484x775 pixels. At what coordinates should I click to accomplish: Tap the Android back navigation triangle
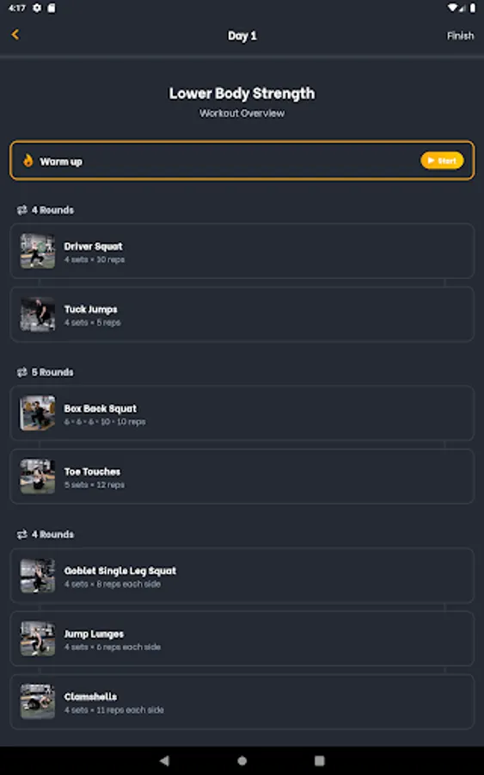164,760
